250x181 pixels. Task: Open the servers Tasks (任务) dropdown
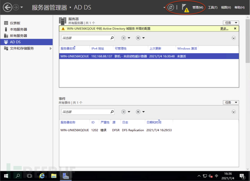[x=230, y=23]
